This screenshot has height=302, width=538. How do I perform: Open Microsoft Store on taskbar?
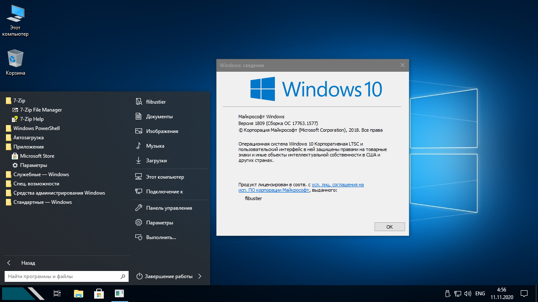coord(99,294)
